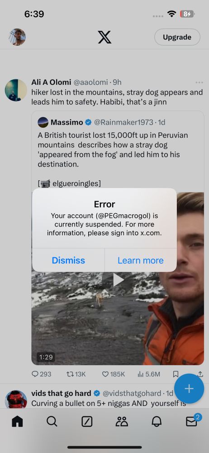Tap the X logo at the top
This screenshot has width=209, height=453.
click(104, 37)
